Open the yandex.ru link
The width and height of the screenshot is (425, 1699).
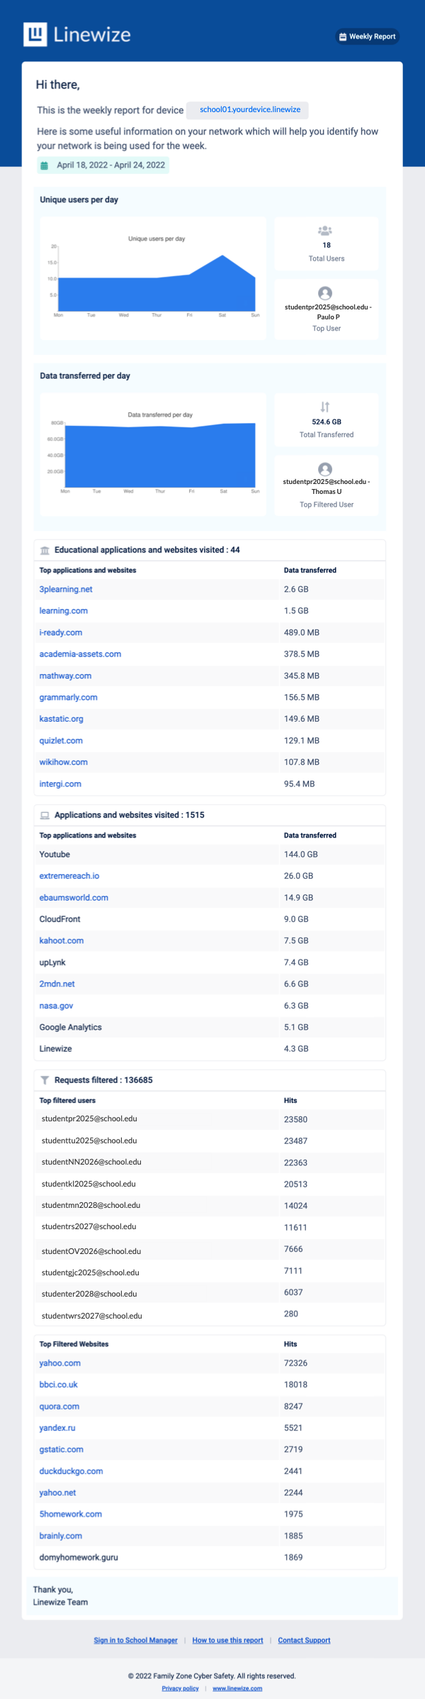point(57,1429)
